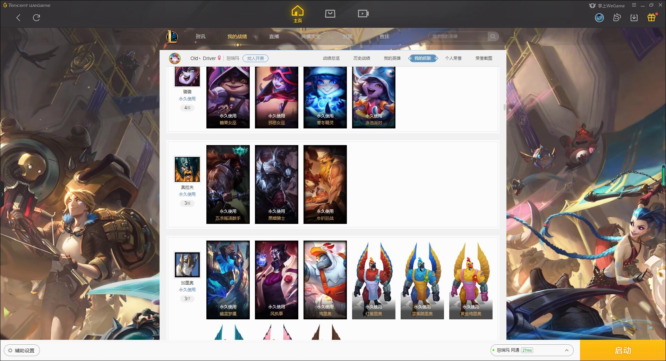The height and width of the screenshot is (361, 666).
Task: Open the 查找 search tab
Action: (384, 36)
